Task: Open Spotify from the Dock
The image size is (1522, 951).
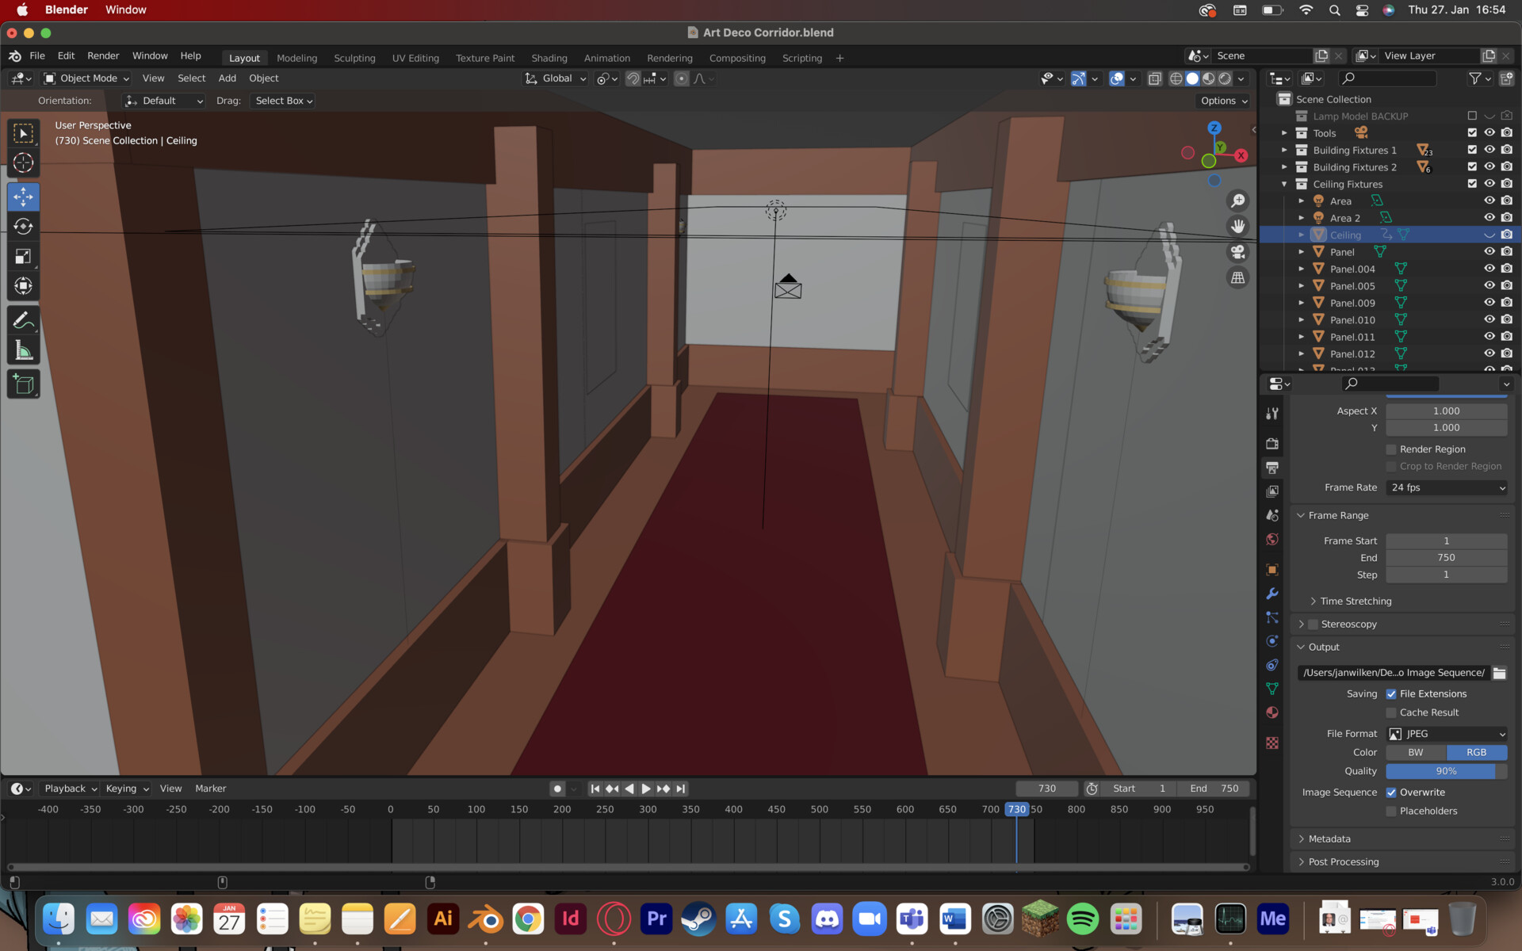Action: pyautogui.click(x=1083, y=919)
